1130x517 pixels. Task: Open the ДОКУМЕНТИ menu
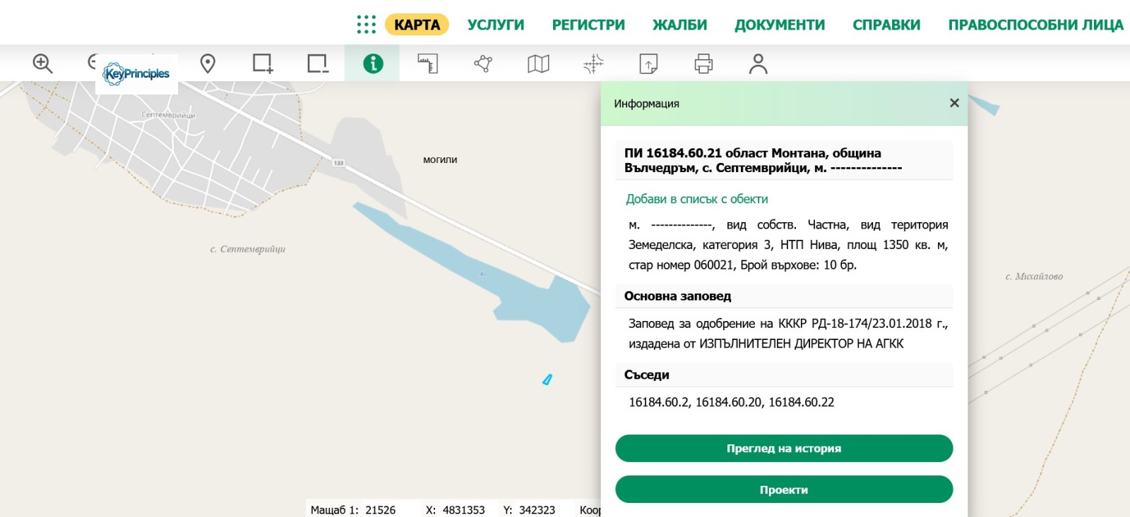coord(780,25)
